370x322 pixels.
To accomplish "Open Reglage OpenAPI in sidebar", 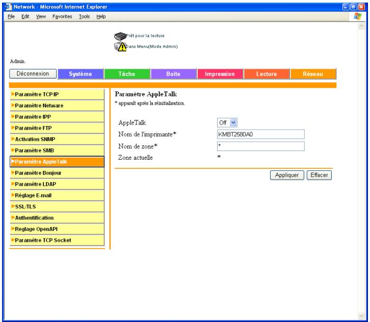I will click(x=57, y=229).
